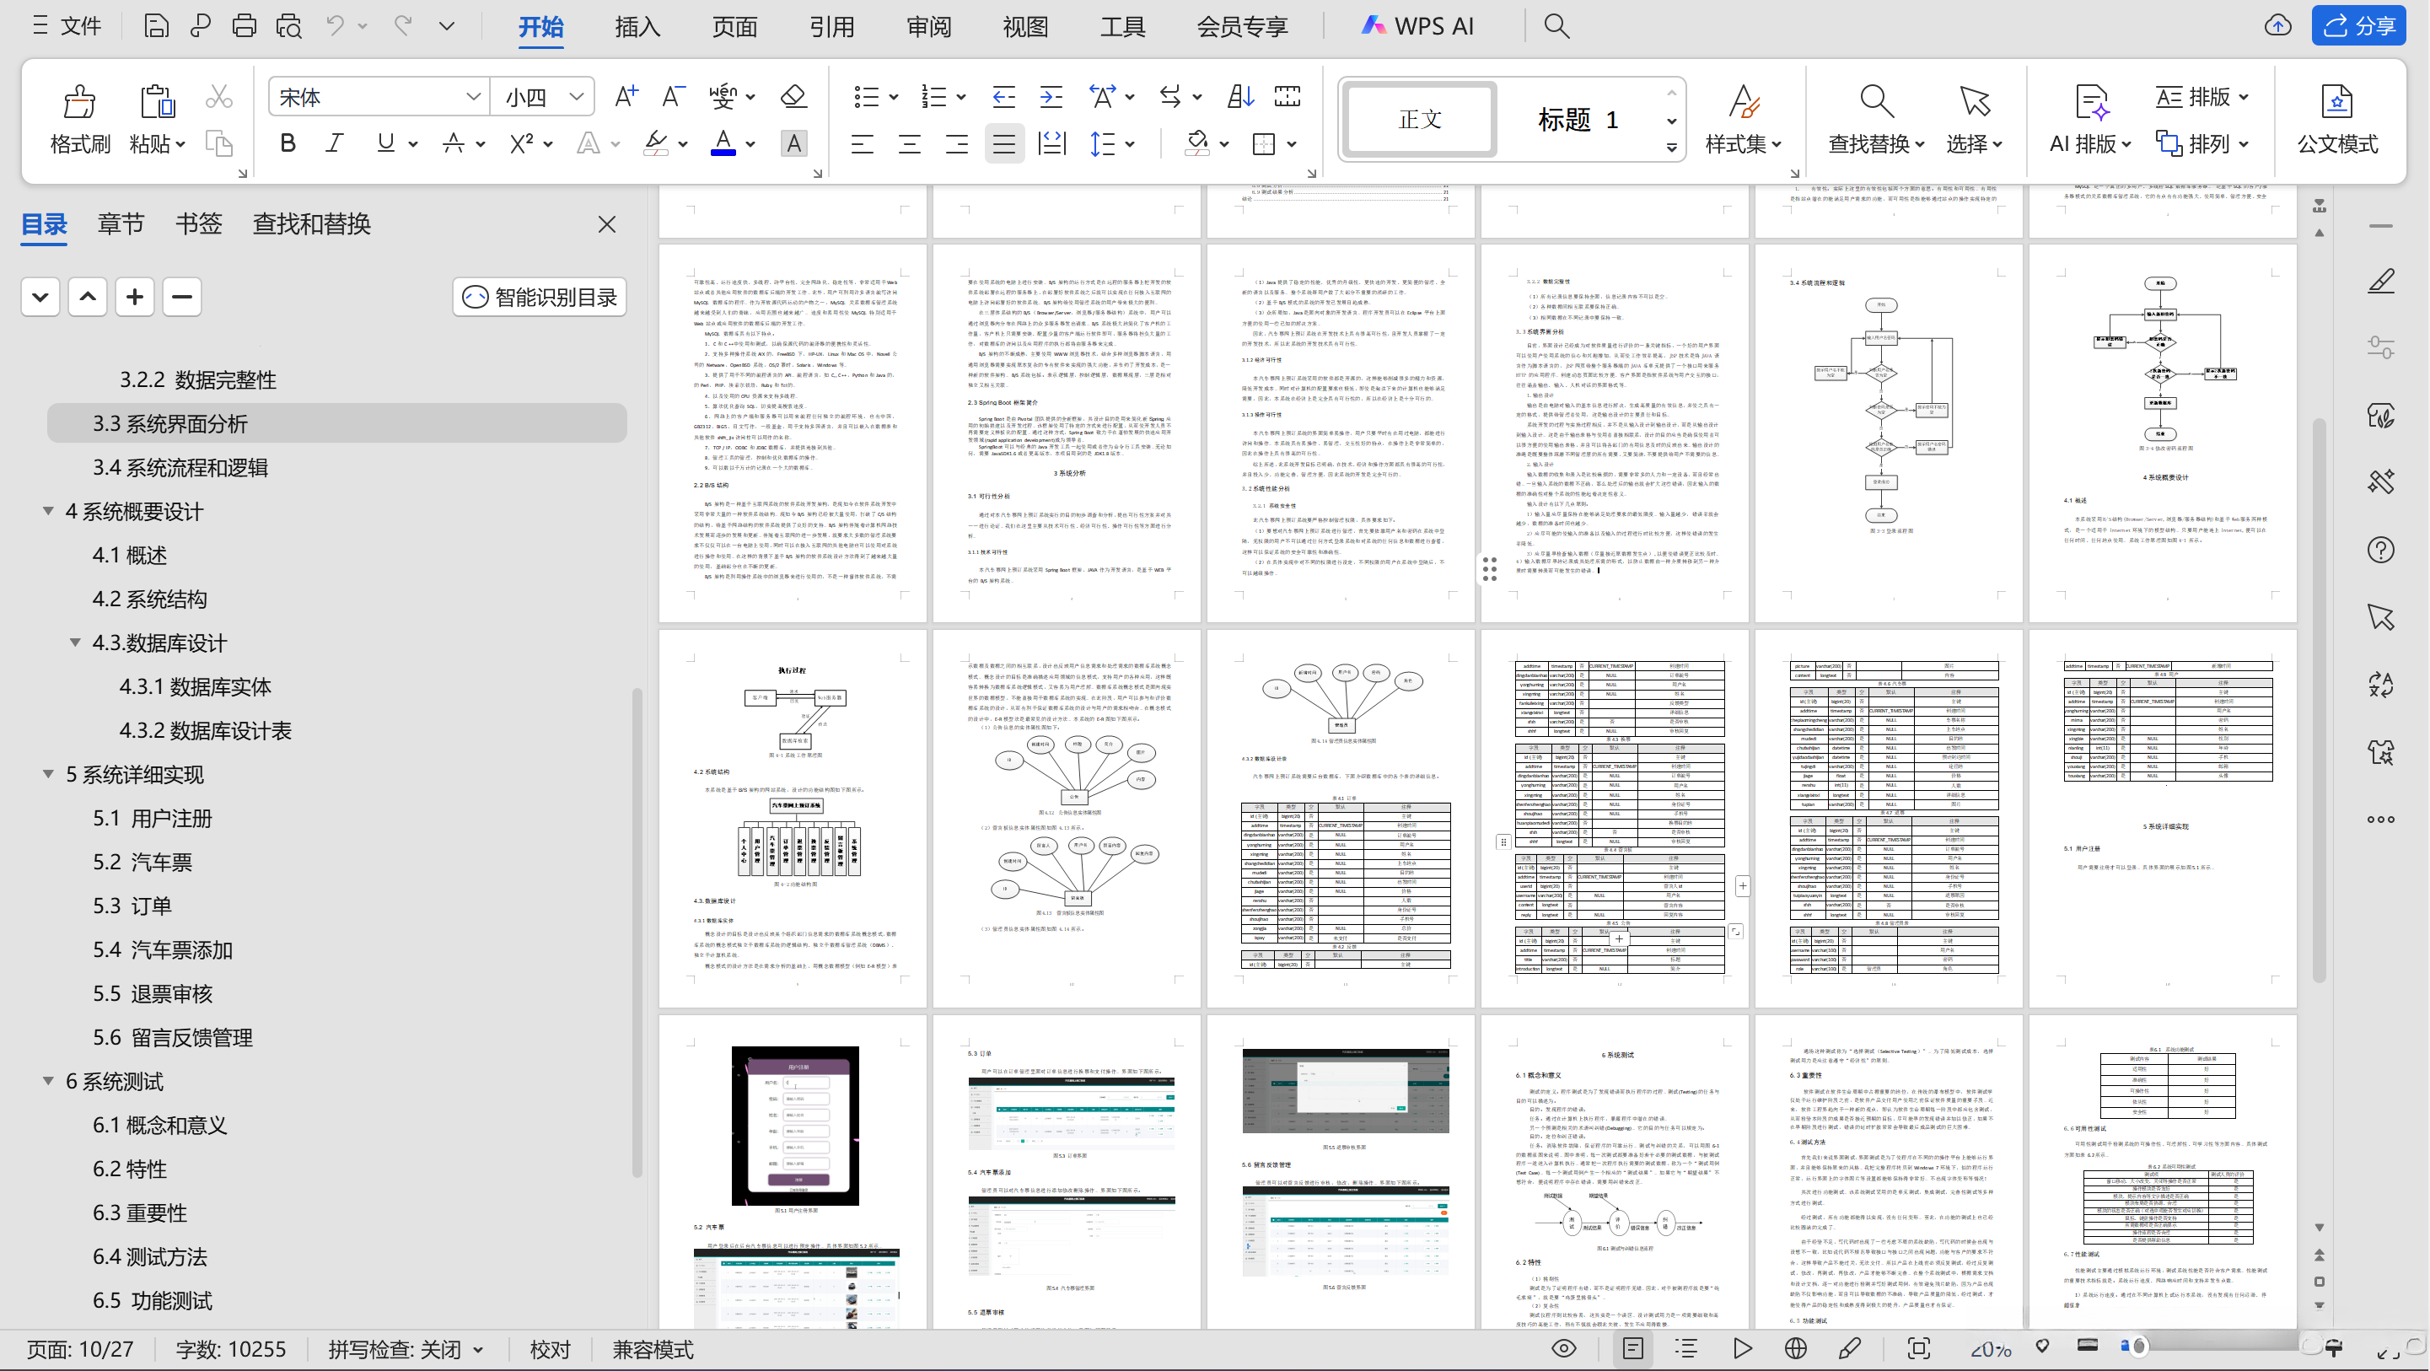
Task: Click the 分享 share button
Action: click(x=2358, y=25)
